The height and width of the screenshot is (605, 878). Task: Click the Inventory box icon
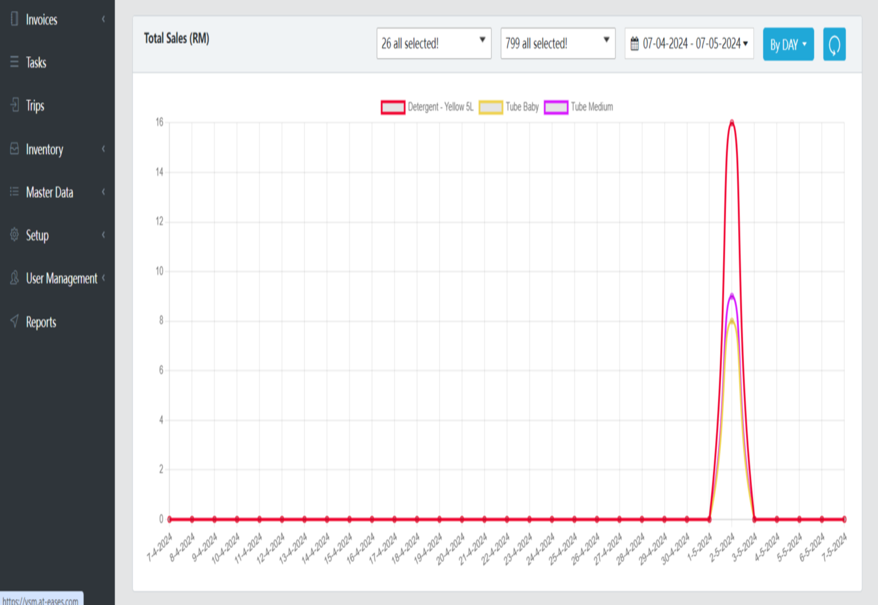coord(15,149)
